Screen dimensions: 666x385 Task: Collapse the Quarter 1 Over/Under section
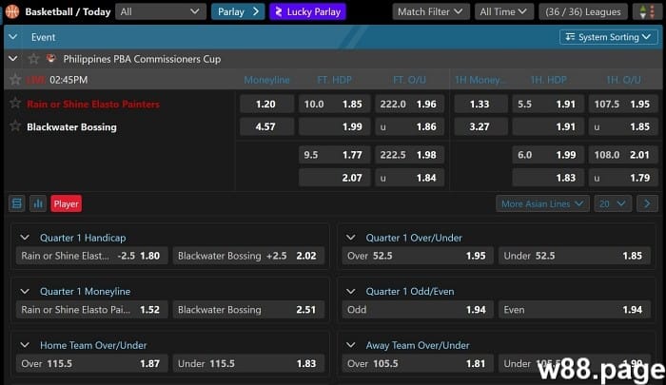tap(351, 238)
